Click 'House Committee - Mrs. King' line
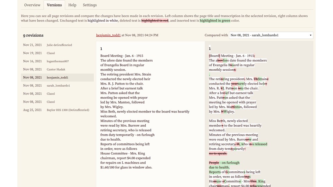This screenshot has width=333, height=187. [x=123, y=153]
